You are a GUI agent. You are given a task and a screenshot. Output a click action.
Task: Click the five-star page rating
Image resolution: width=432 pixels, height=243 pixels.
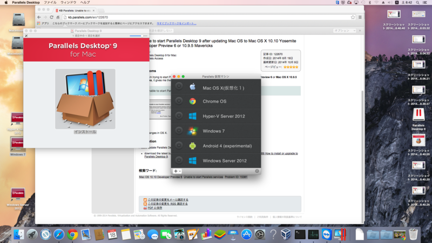291,67
